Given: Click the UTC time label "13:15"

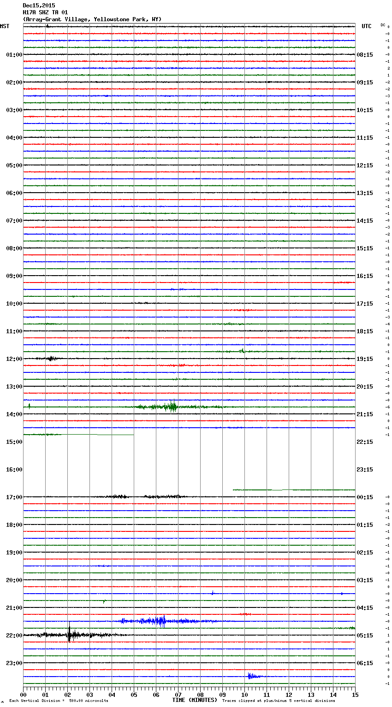Looking at the screenshot, I should pyautogui.click(x=365, y=193).
